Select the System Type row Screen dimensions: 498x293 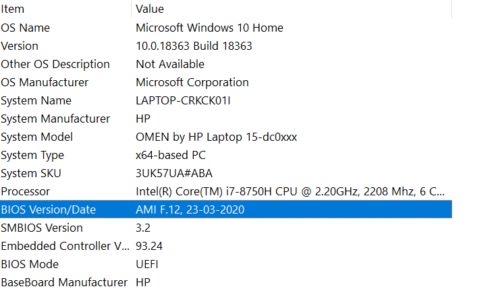tap(226, 155)
